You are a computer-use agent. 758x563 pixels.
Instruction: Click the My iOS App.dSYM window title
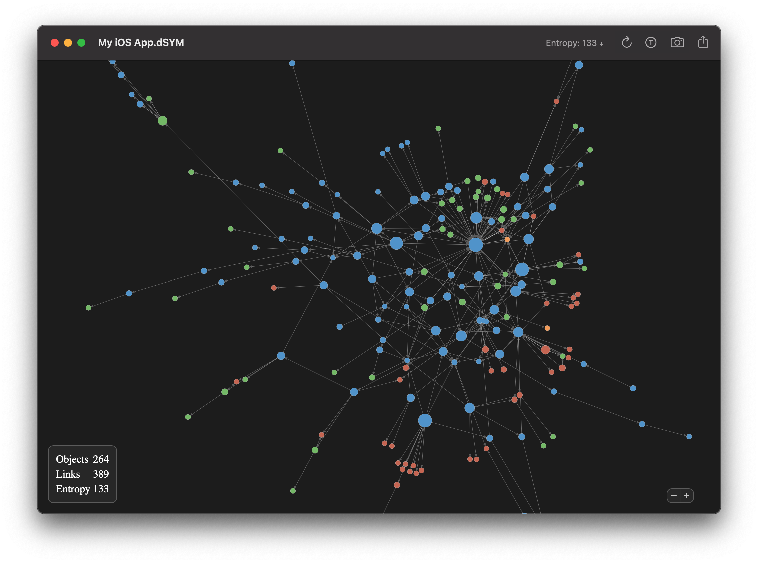coord(141,43)
